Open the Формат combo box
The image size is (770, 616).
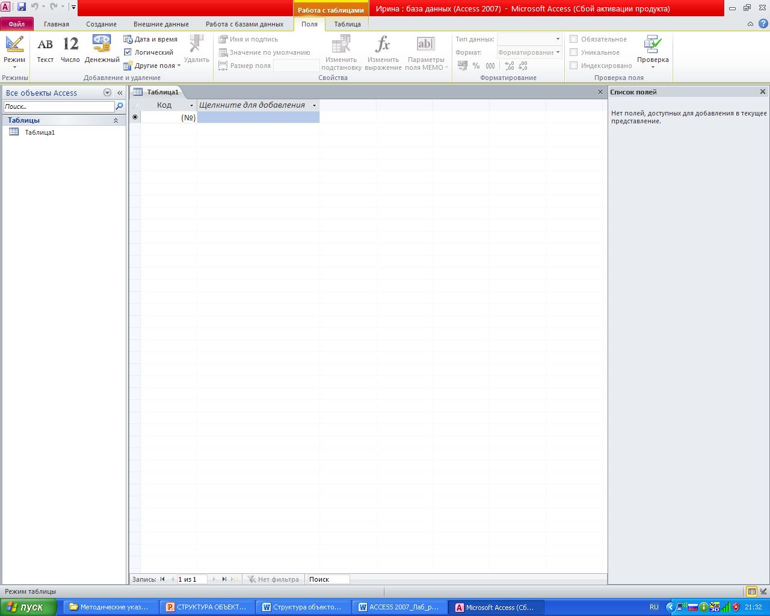click(529, 52)
